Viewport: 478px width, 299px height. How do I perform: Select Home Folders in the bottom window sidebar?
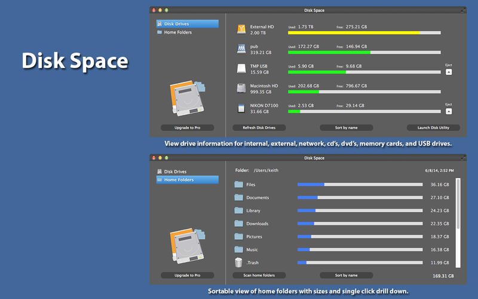[x=188, y=180]
